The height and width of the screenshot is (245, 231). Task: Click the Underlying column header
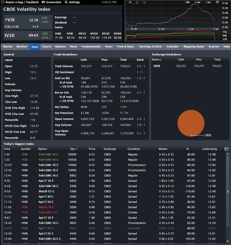click(209, 149)
